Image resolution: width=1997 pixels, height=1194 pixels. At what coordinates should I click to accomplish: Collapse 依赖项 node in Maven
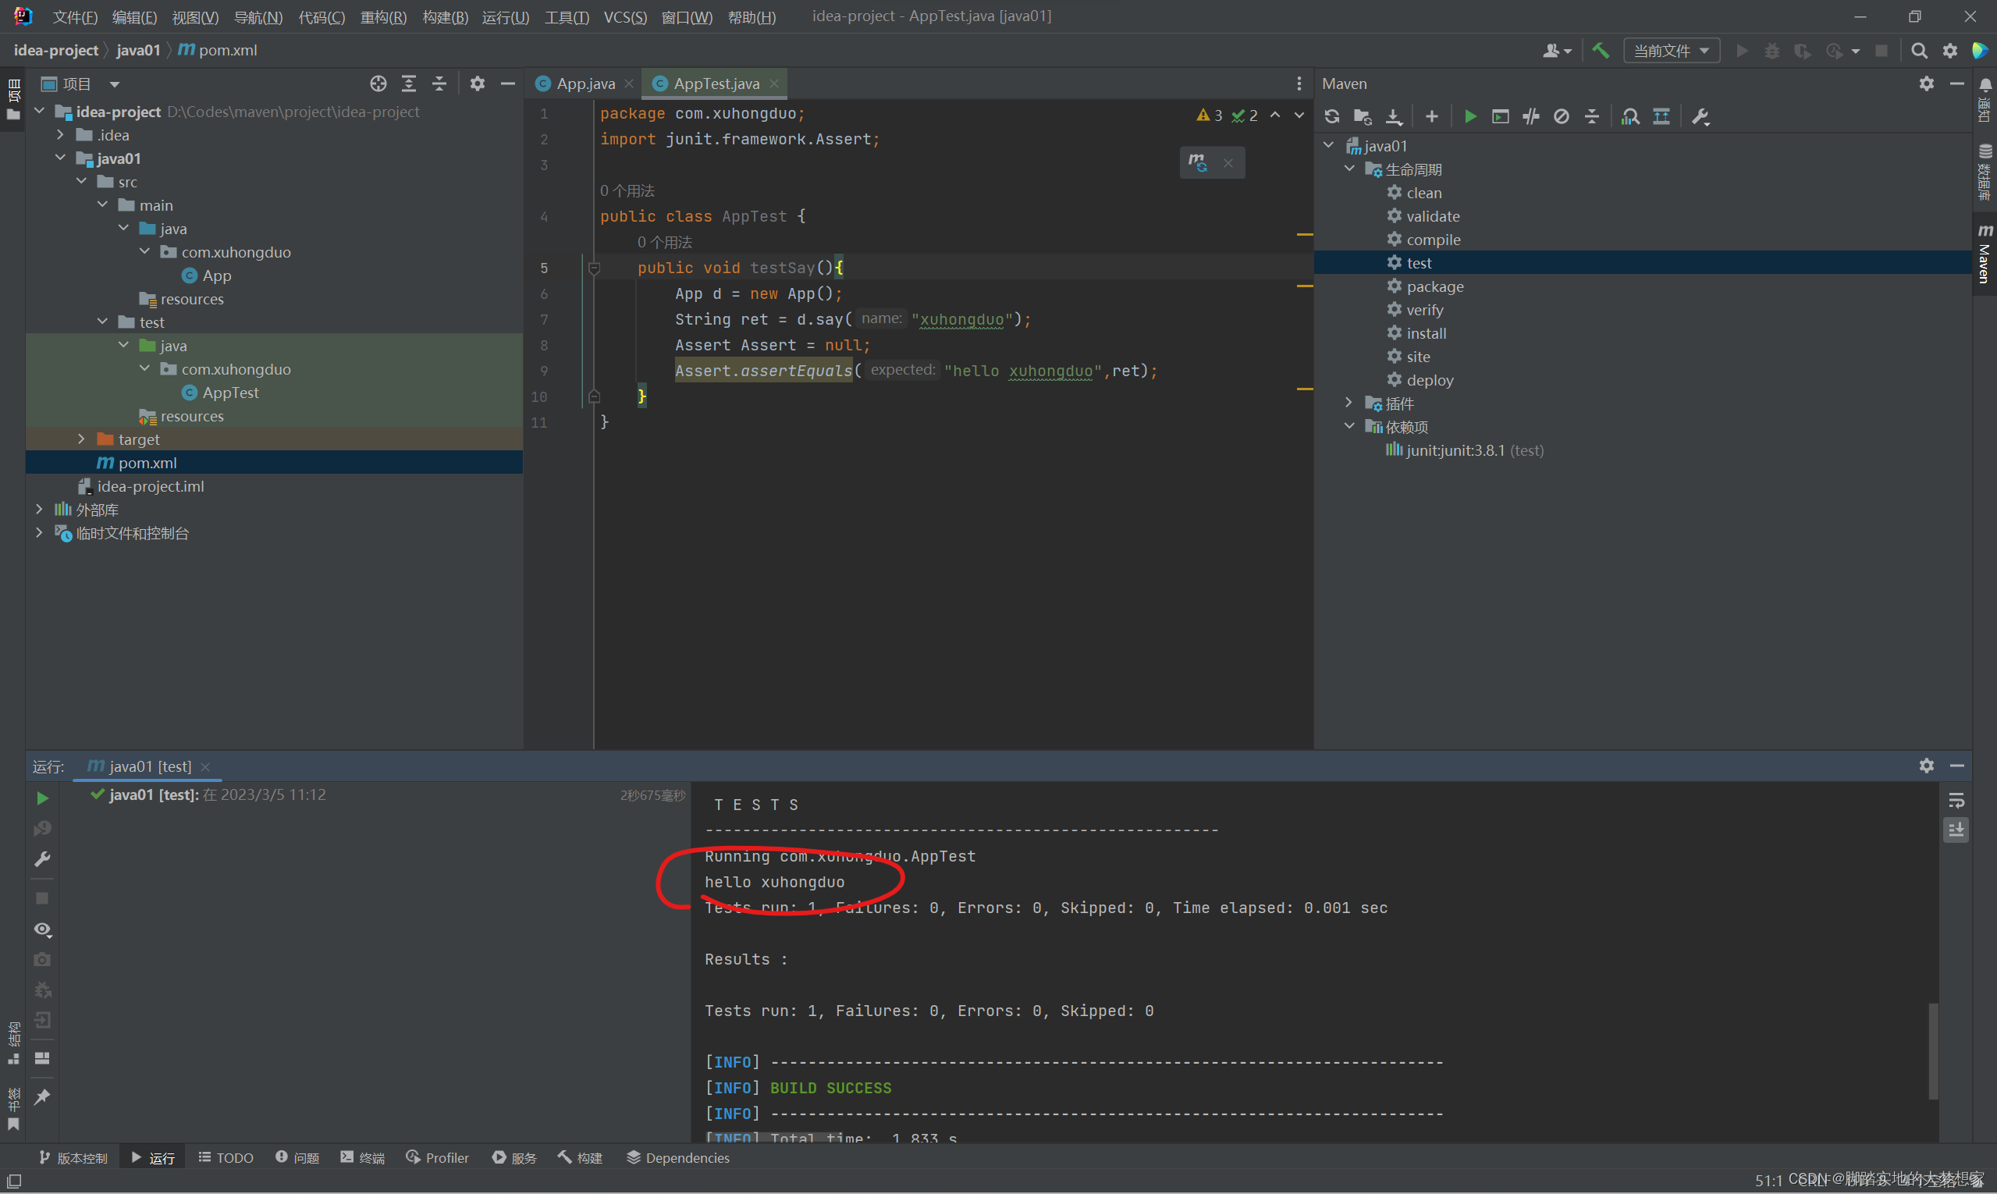pos(1349,425)
